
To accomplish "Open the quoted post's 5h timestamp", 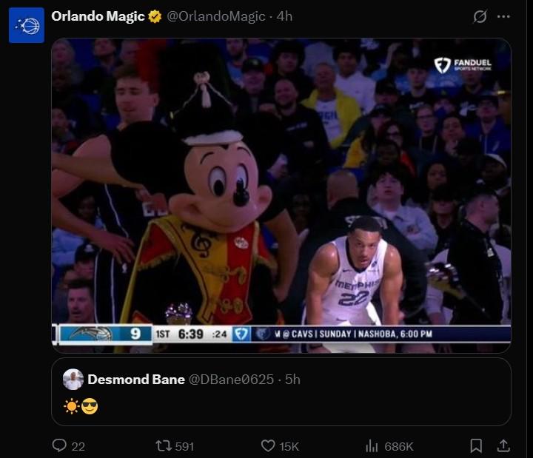I will 292,379.
